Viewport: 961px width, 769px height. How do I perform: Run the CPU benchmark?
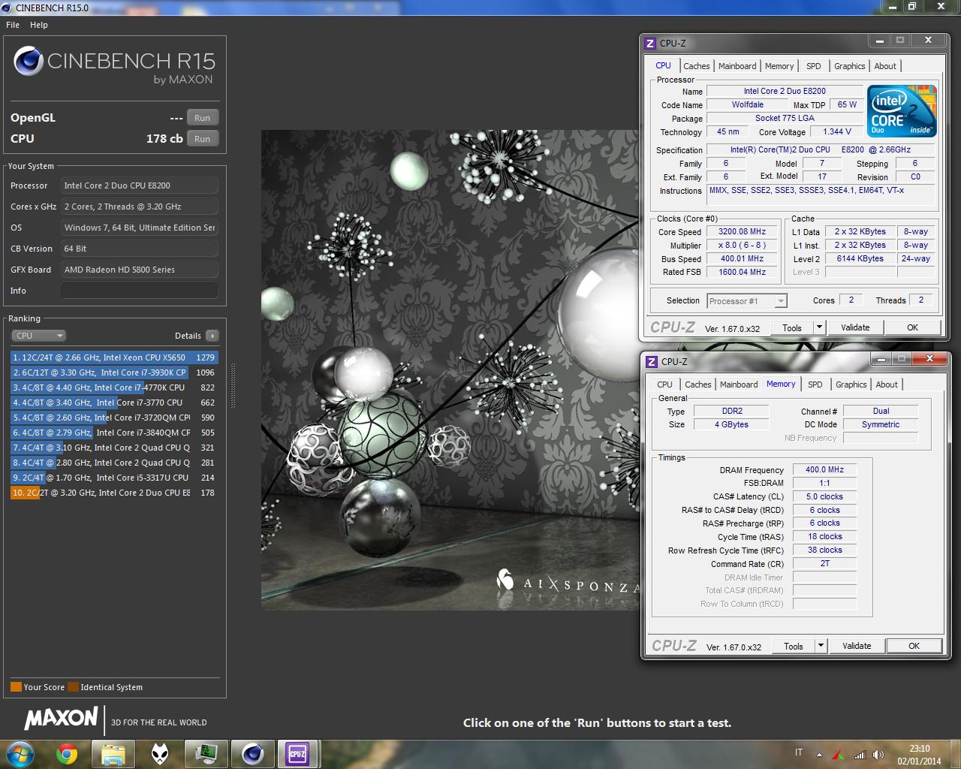pyautogui.click(x=203, y=139)
